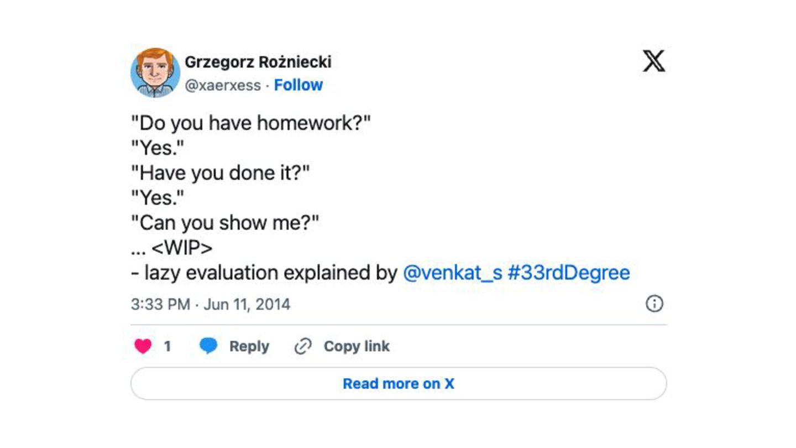Click the blue reply speech bubble icon
The height and width of the screenshot is (448, 796).
pos(208,346)
